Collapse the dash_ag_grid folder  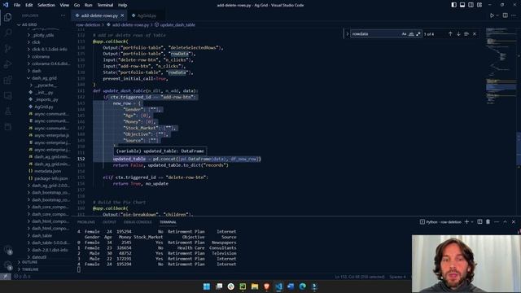click(x=44, y=78)
